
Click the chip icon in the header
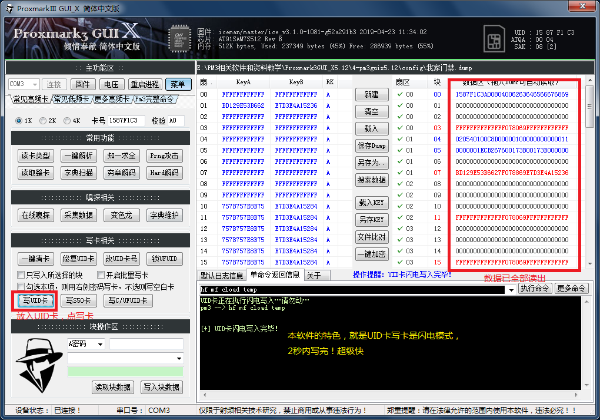[x=179, y=38]
